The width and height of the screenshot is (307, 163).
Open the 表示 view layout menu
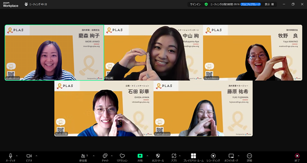coord(269,5)
